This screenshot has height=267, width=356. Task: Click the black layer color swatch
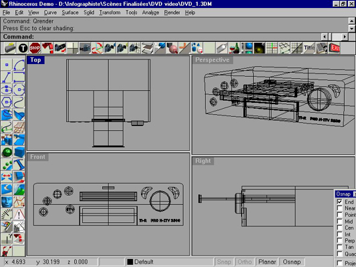(x=130, y=262)
